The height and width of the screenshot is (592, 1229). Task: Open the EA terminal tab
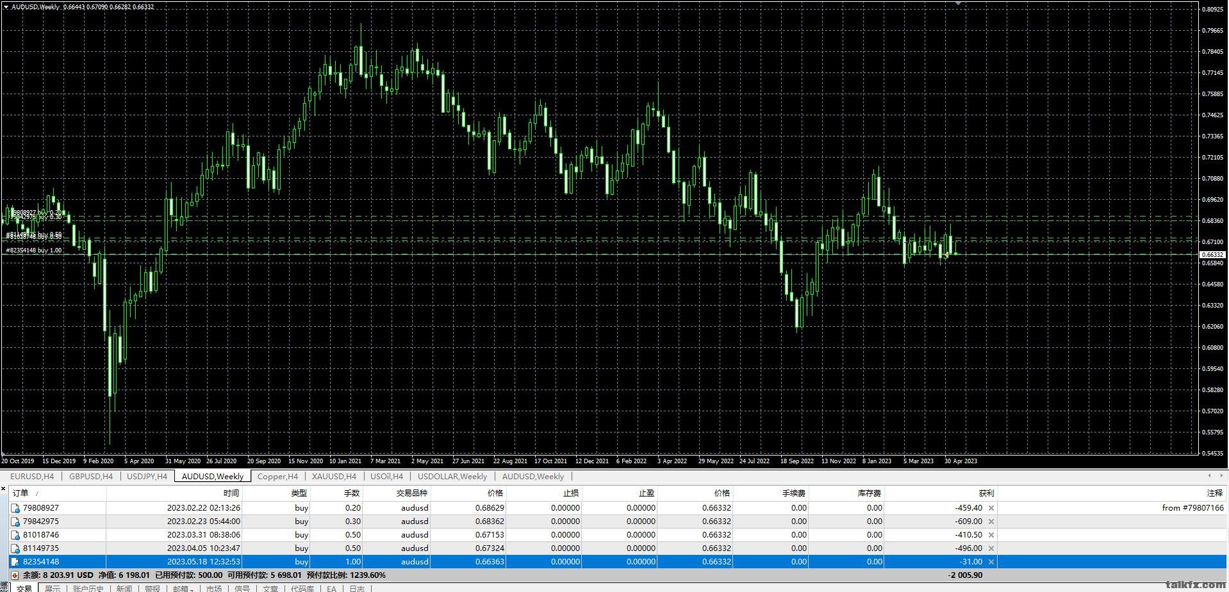[331, 588]
